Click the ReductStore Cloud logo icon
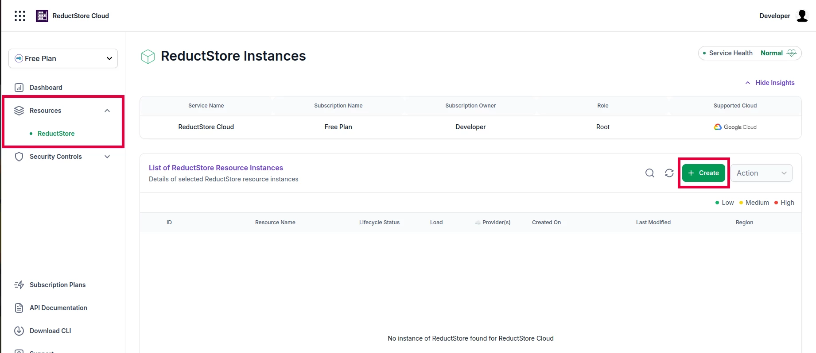 tap(42, 16)
